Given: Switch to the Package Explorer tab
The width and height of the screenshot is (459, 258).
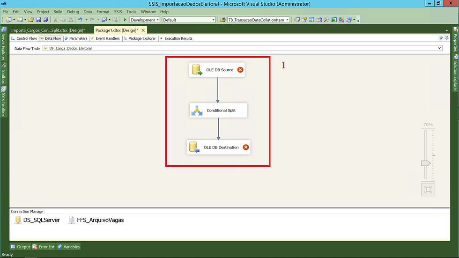Looking at the screenshot, I should click(140, 38).
